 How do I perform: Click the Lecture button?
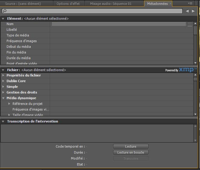pyautogui.click(x=131, y=146)
